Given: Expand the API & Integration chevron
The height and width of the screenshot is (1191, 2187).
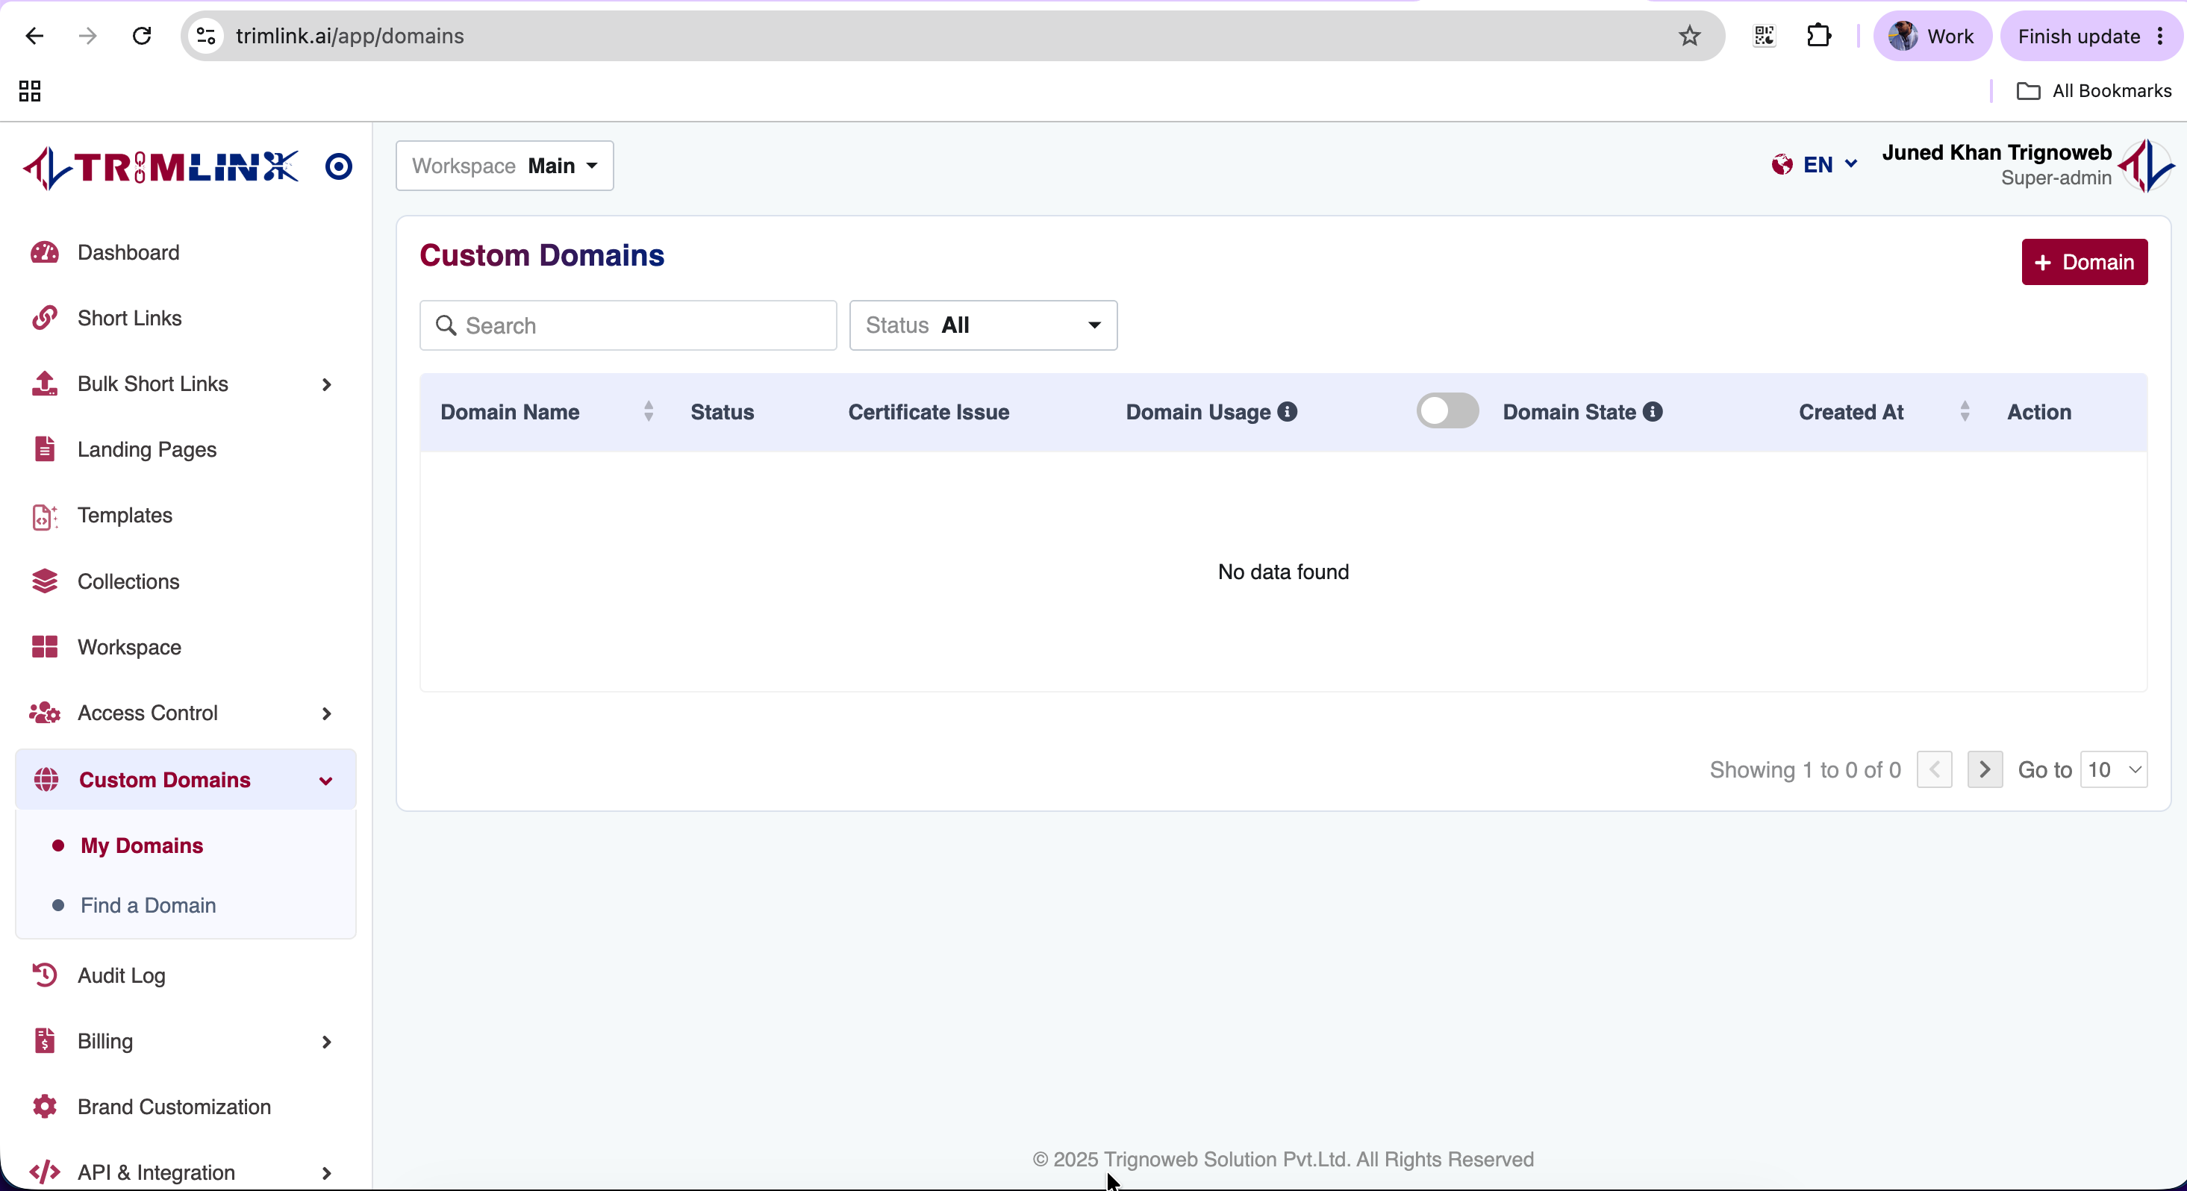Looking at the screenshot, I should tap(326, 1173).
